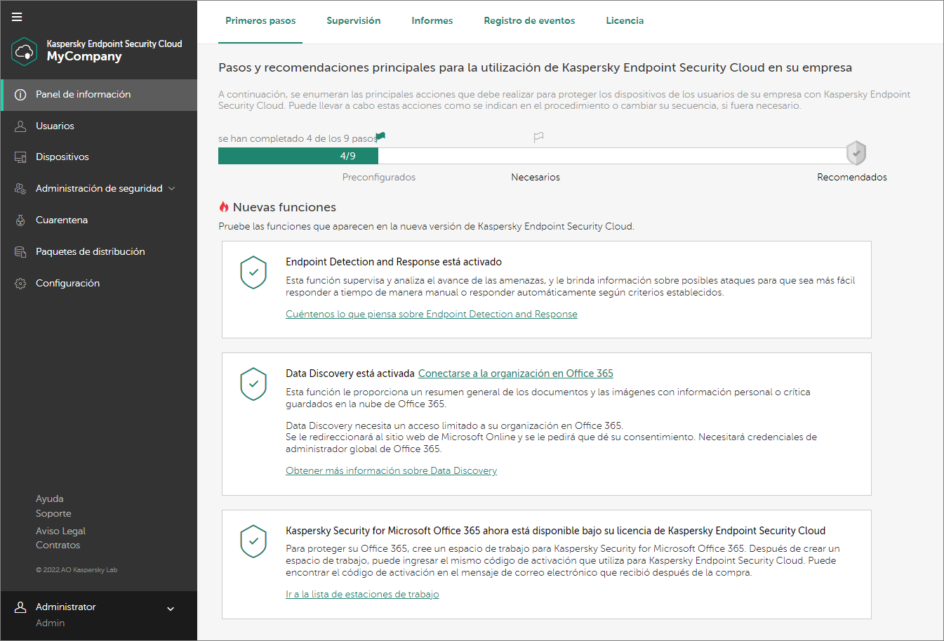
Task: Click the Dispositivos monitor icon
Action: coord(20,157)
